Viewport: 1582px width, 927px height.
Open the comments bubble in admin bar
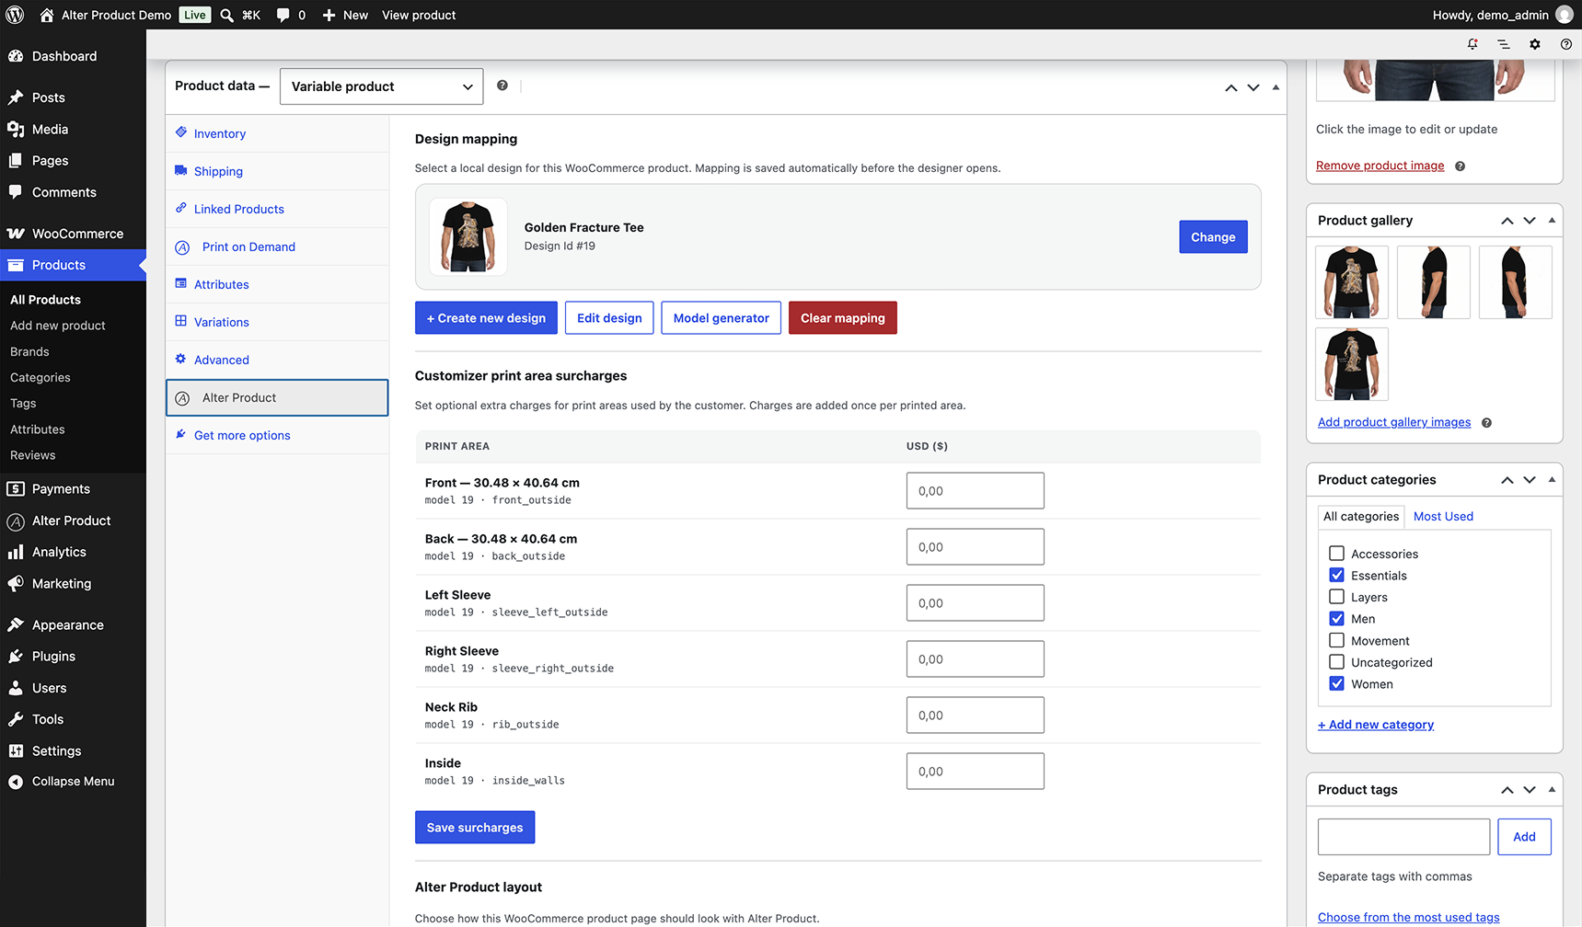click(283, 15)
